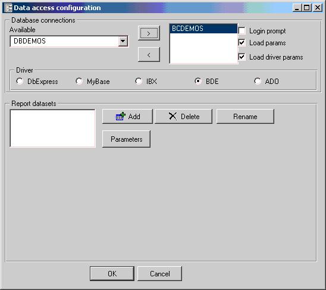The height and width of the screenshot is (290, 326).
Task: Click the Delete dataset button
Action: (x=183, y=116)
